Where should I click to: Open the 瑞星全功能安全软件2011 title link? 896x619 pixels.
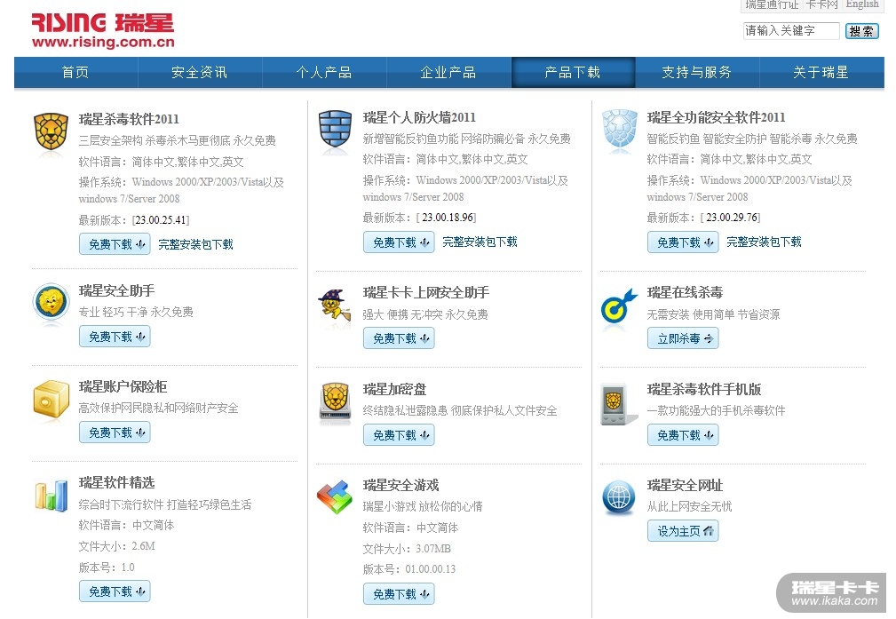[716, 117]
